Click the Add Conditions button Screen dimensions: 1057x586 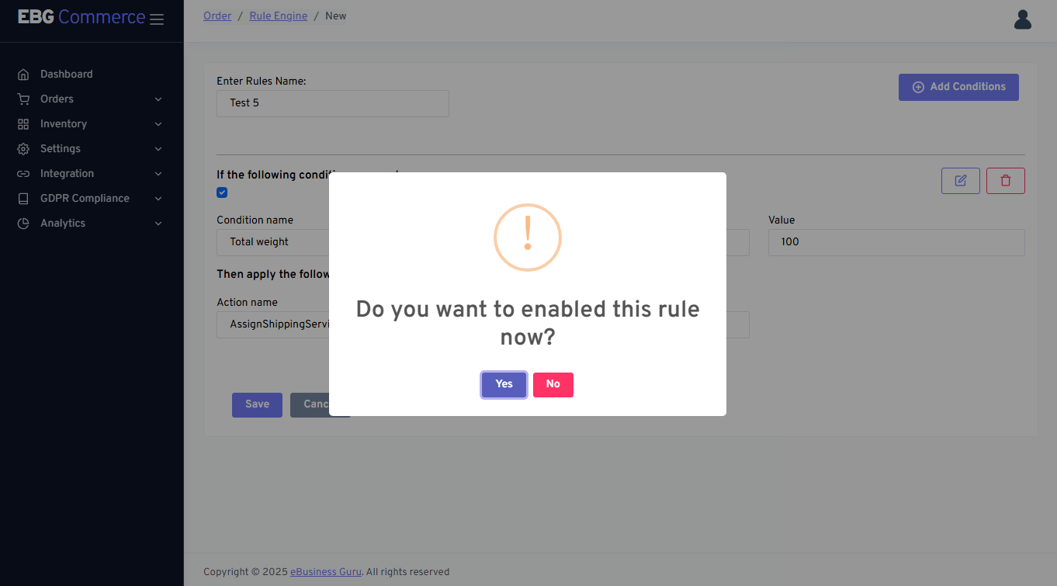point(958,87)
